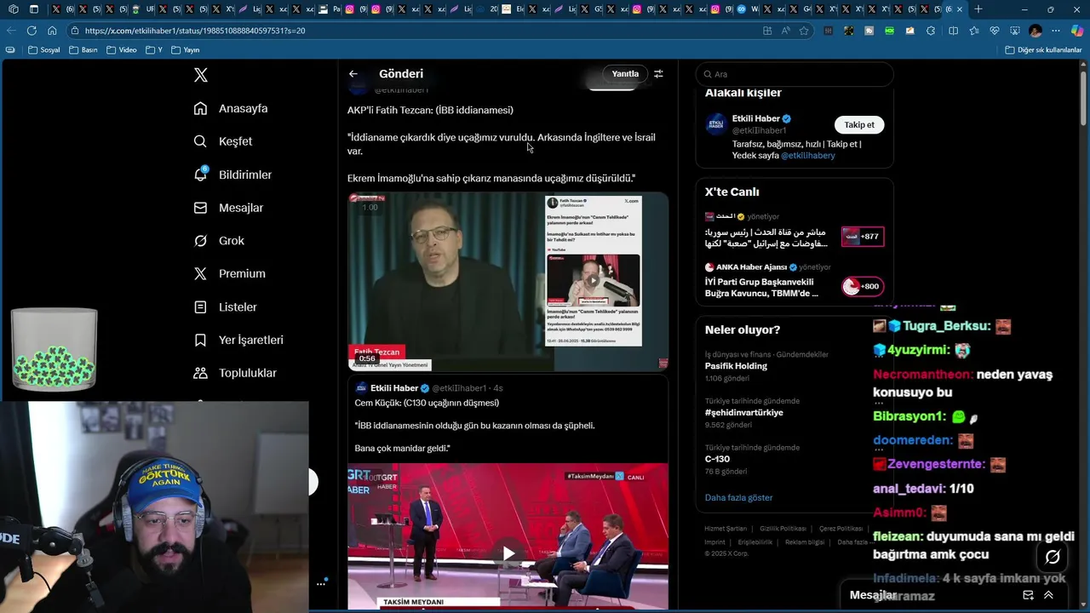Open split screen browser icon
The image size is (1090, 613).
(x=953, y=31)
